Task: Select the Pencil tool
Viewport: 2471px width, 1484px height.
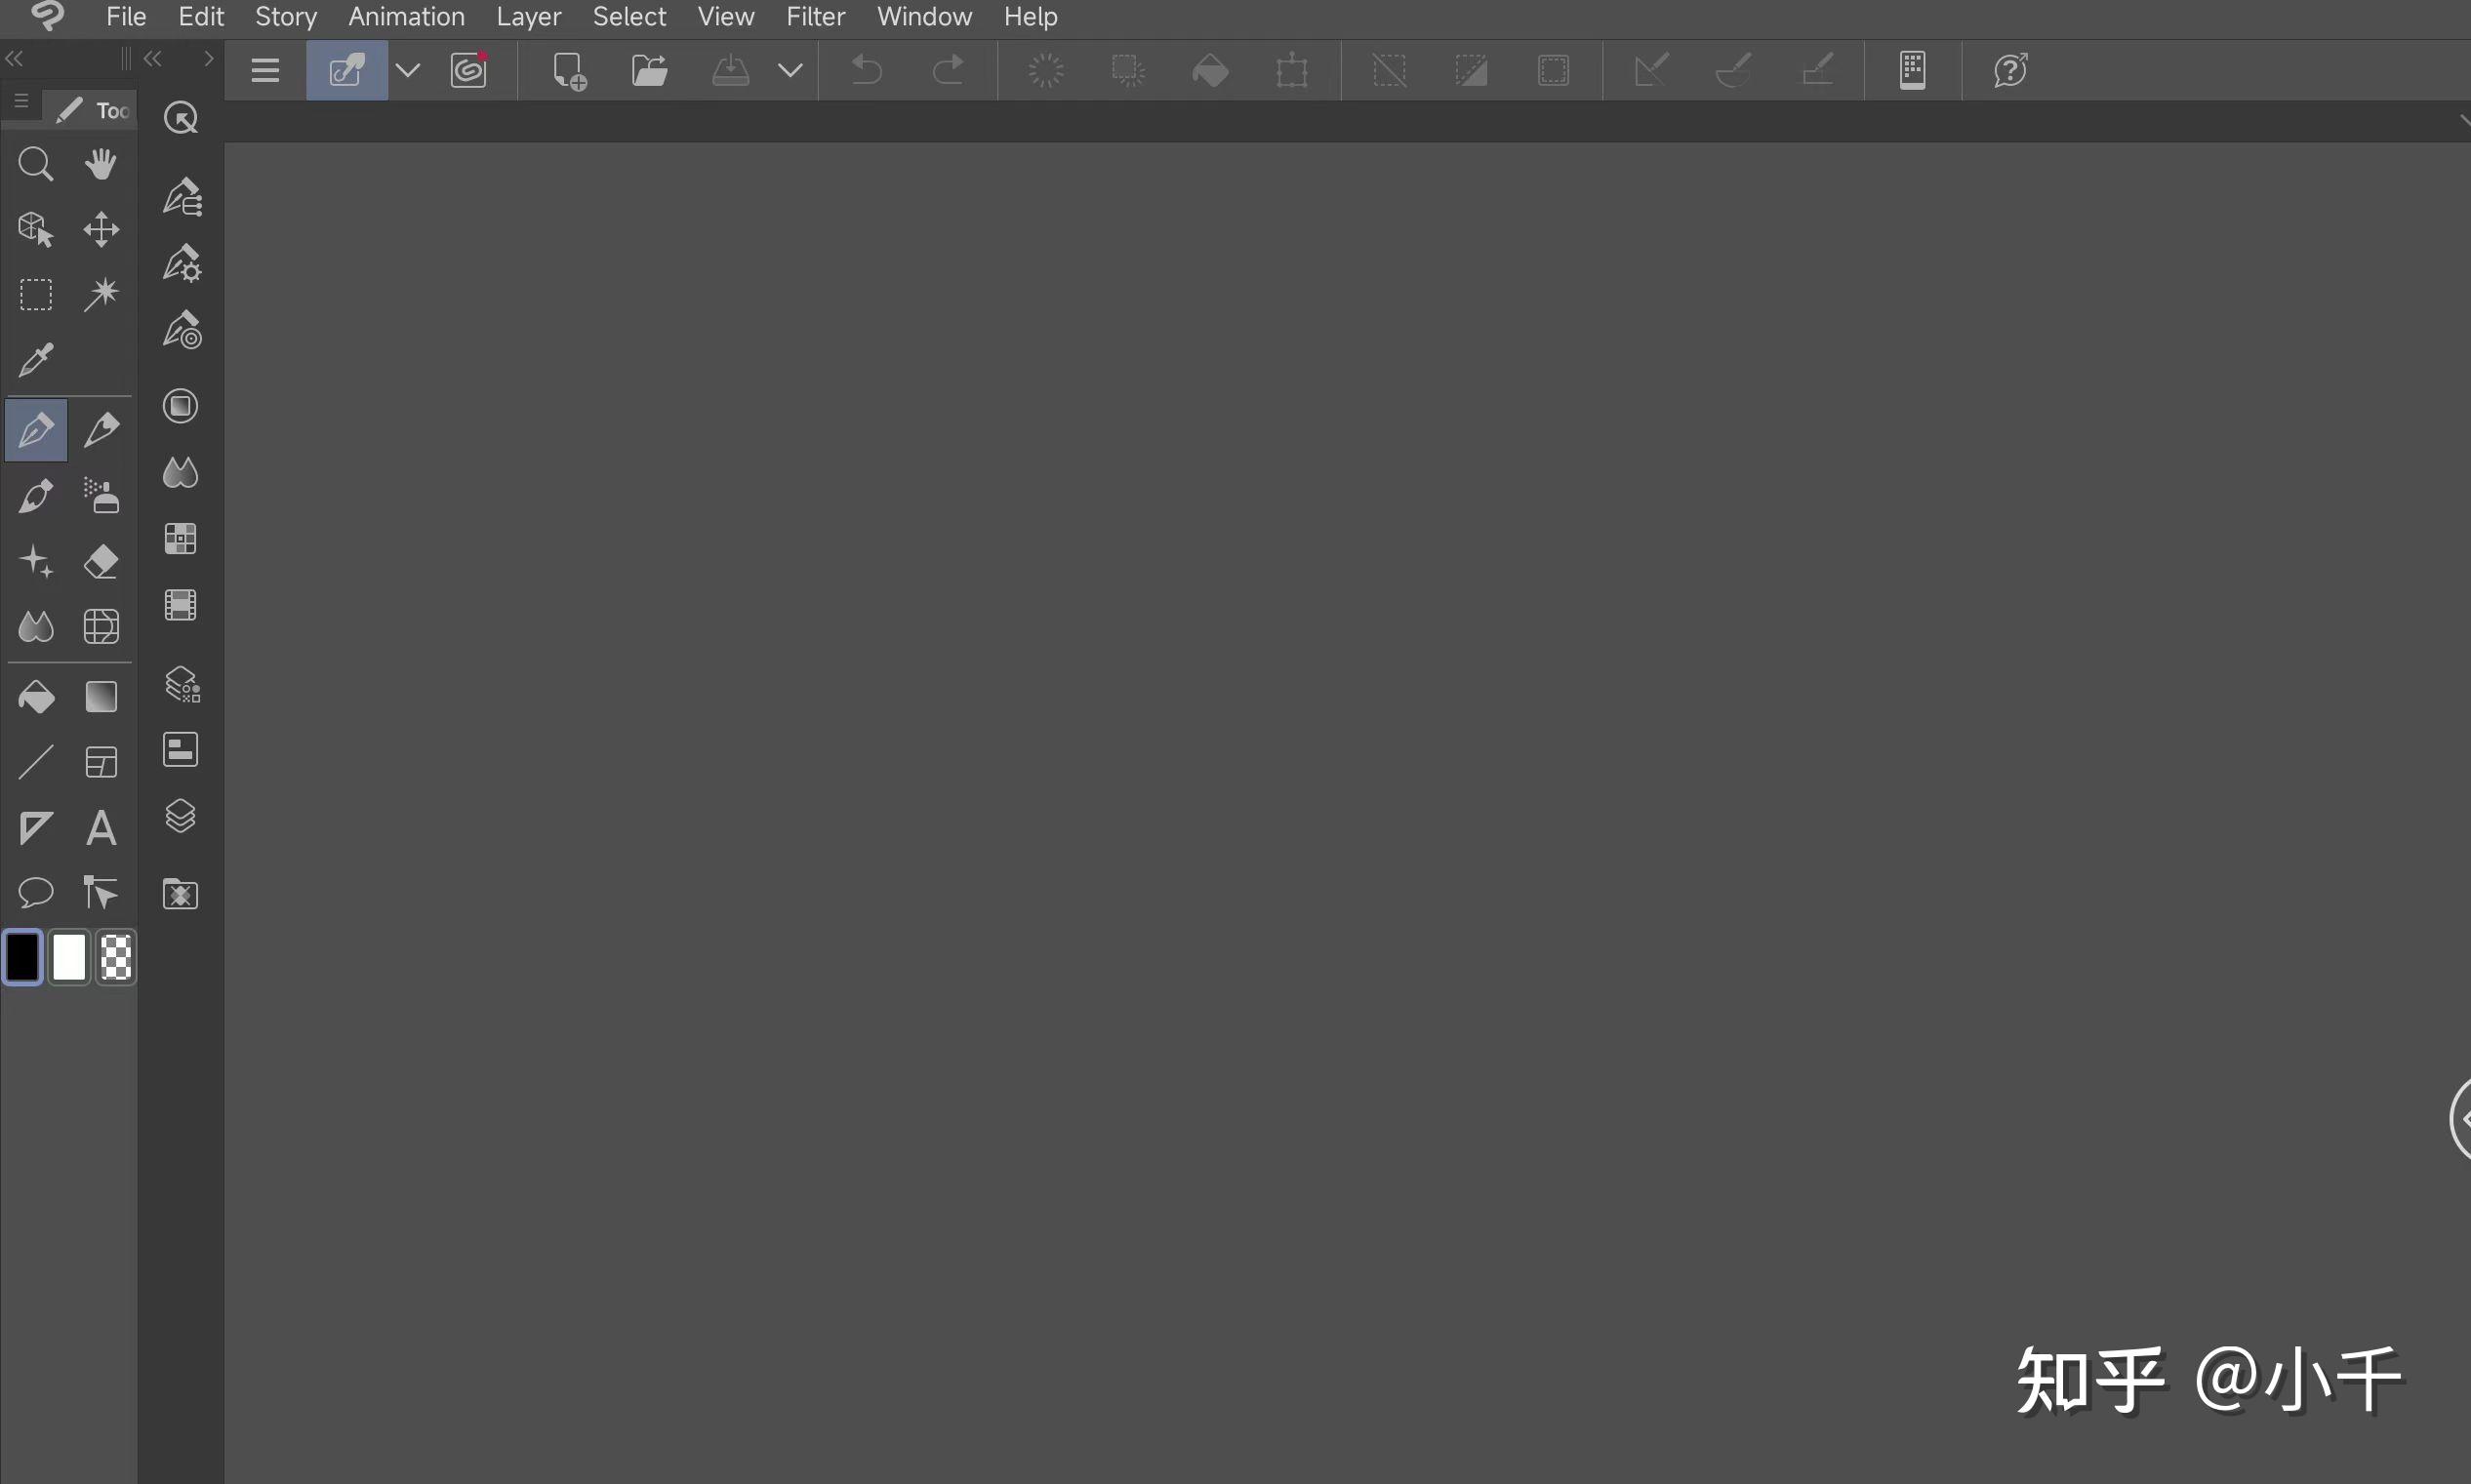Action: [100, 431]
